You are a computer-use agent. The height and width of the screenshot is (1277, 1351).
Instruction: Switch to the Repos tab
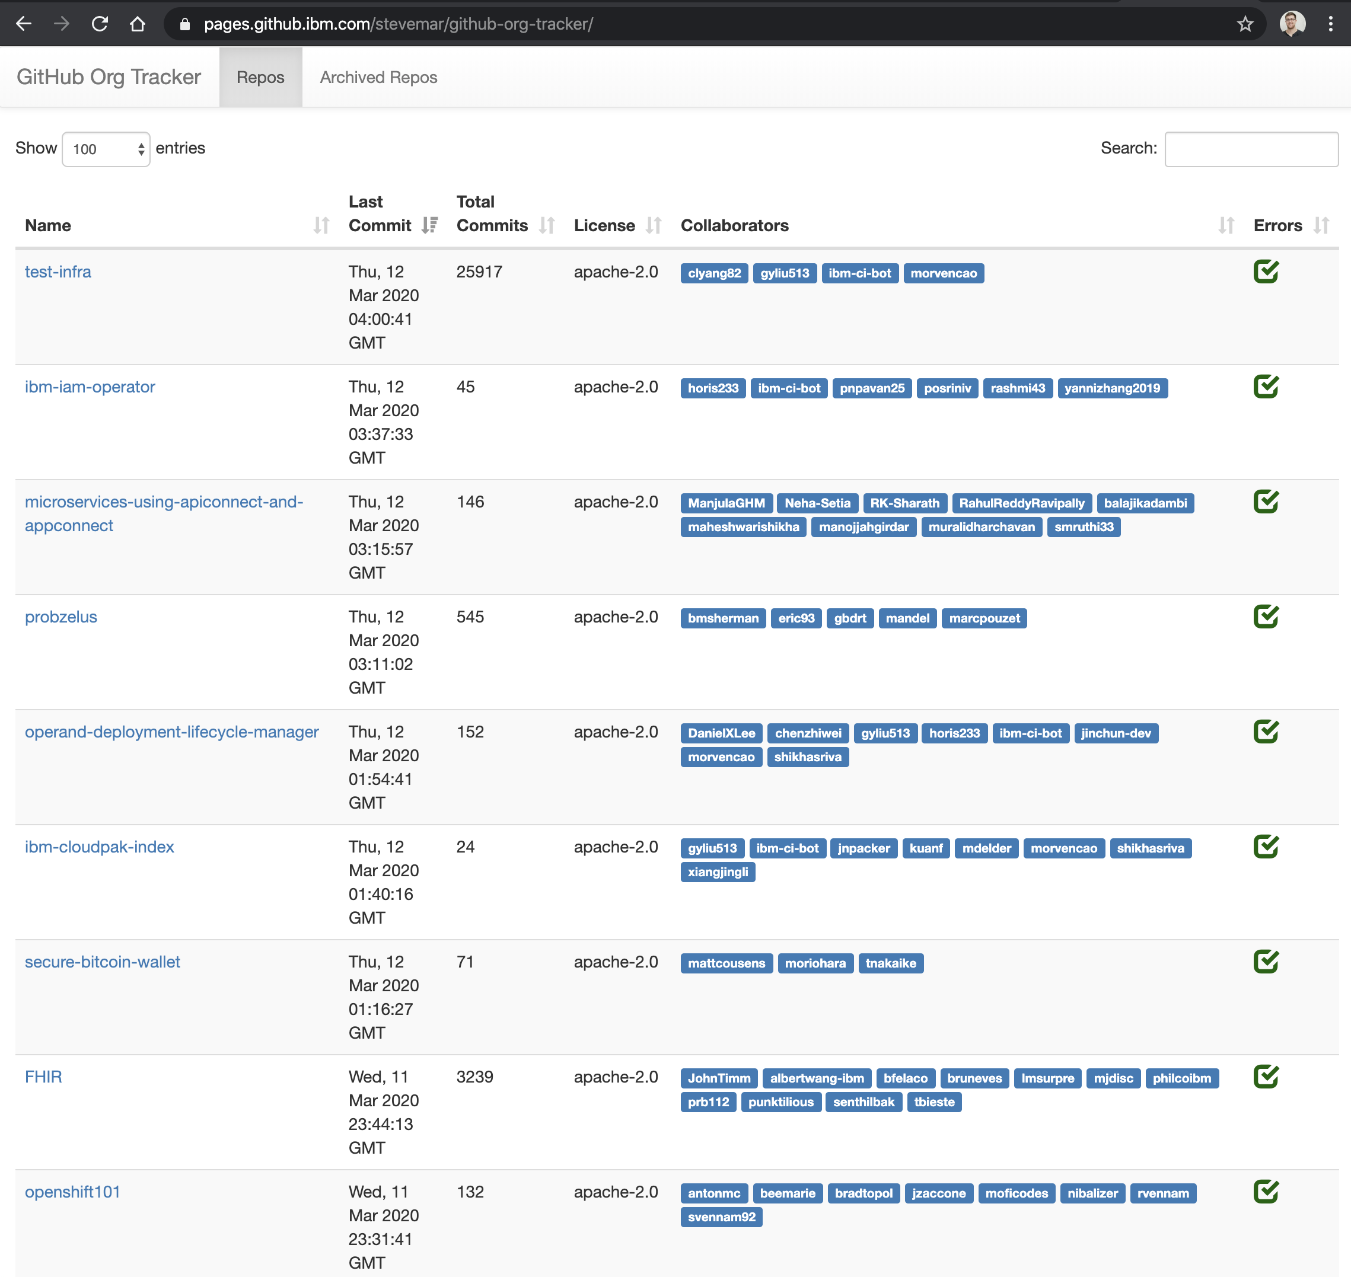pyautogui.click(x=261, y=77)
